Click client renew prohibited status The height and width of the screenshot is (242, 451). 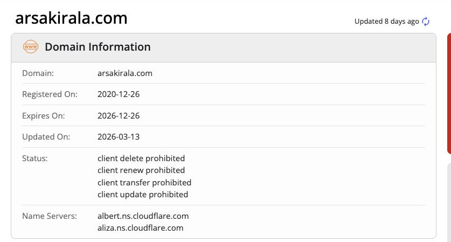pyautogui.click(x=141, y=170)
